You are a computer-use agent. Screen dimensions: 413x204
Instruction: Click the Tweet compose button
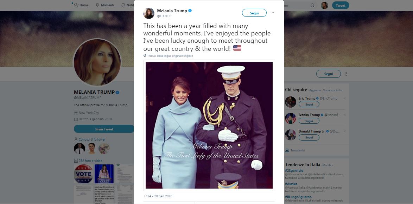[340, 5]
